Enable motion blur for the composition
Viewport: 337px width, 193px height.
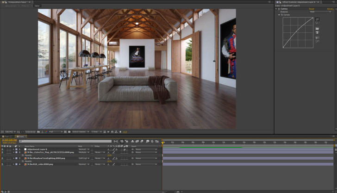tap(142, 141)
